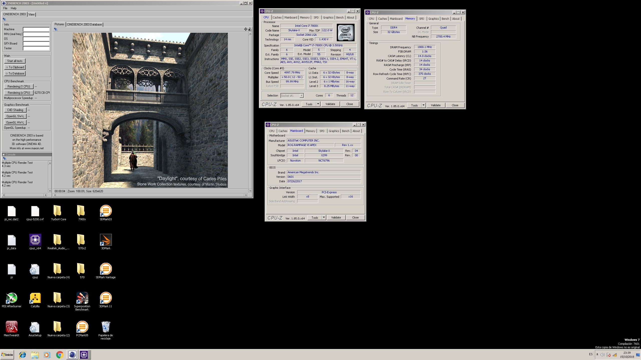
Task: Open the cpuz-5200.cvf file
Action: [x=35, y=213]
